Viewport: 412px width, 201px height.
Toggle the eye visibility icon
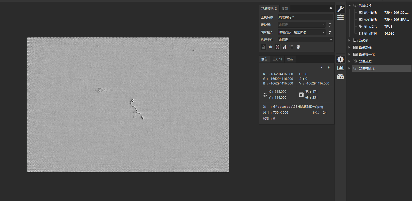(x=271, y=47)
